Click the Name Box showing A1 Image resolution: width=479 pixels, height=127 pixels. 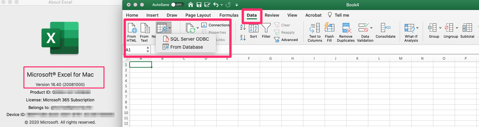(138, 49)
